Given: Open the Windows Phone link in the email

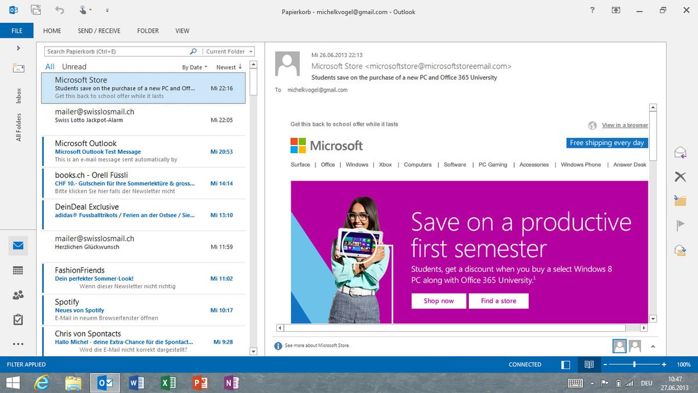Looking at the screenshot, I should click(x=581, y=165).
